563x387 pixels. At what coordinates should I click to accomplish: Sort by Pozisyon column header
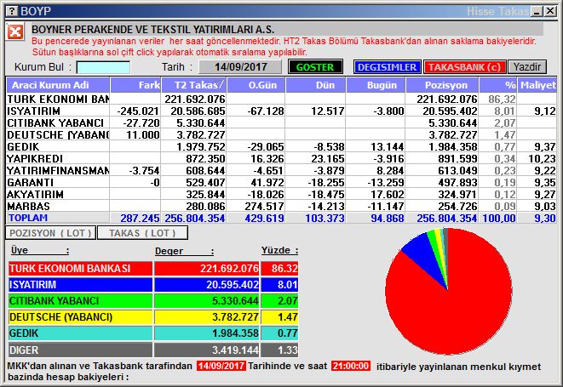[442, 85]
